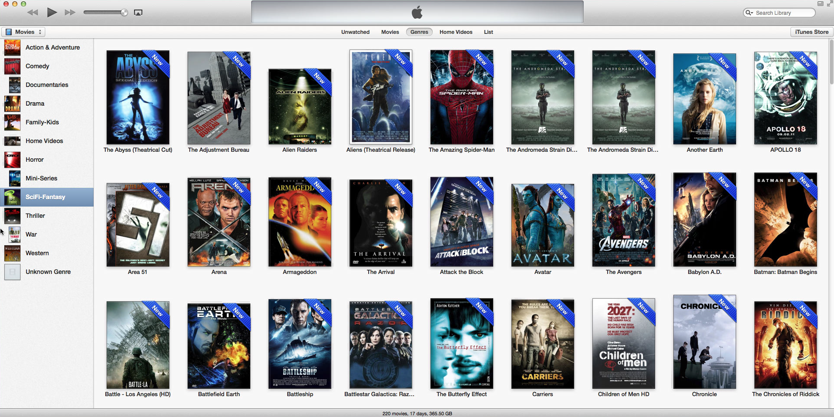Adjust the volume slider knob
Viewport: 834px width, 417px height.
pyautogui.click(x=124, y=13)
